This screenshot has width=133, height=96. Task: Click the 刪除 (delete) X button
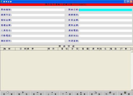coord(23,93)
